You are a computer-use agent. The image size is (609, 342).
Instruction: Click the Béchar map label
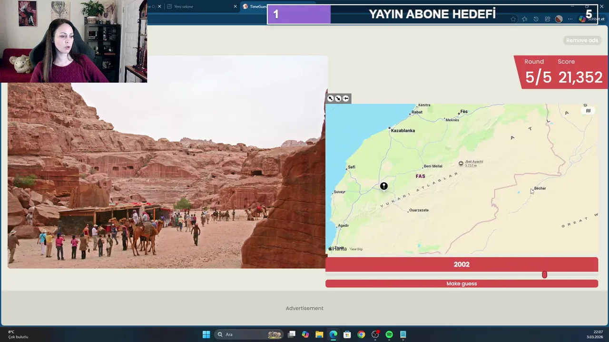[540, 189]
